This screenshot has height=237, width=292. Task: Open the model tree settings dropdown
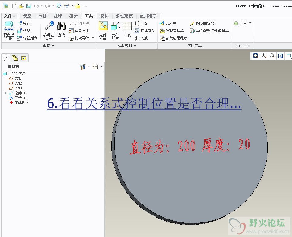(x=89, y=66)
